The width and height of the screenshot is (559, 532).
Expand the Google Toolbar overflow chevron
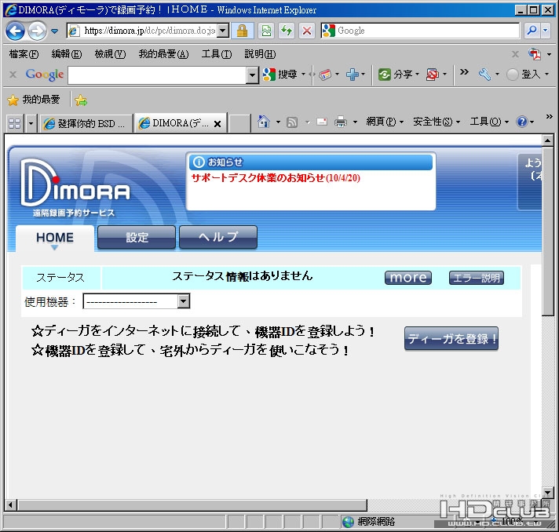click(x=464, y=72)
